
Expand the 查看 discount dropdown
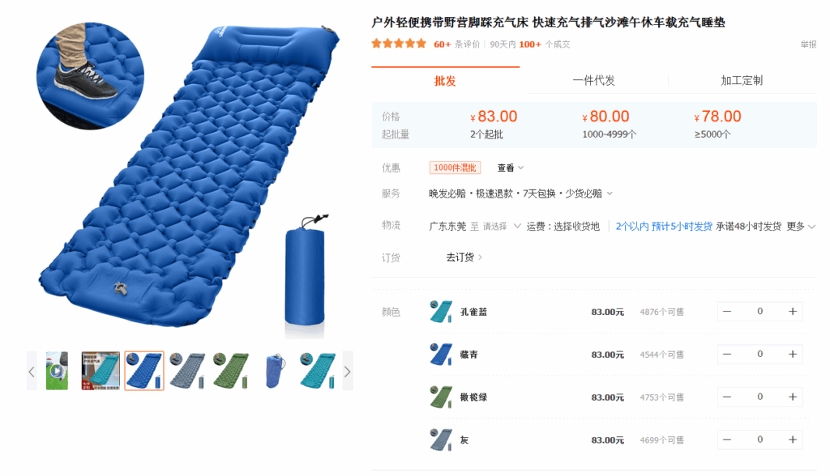point(511,168)
